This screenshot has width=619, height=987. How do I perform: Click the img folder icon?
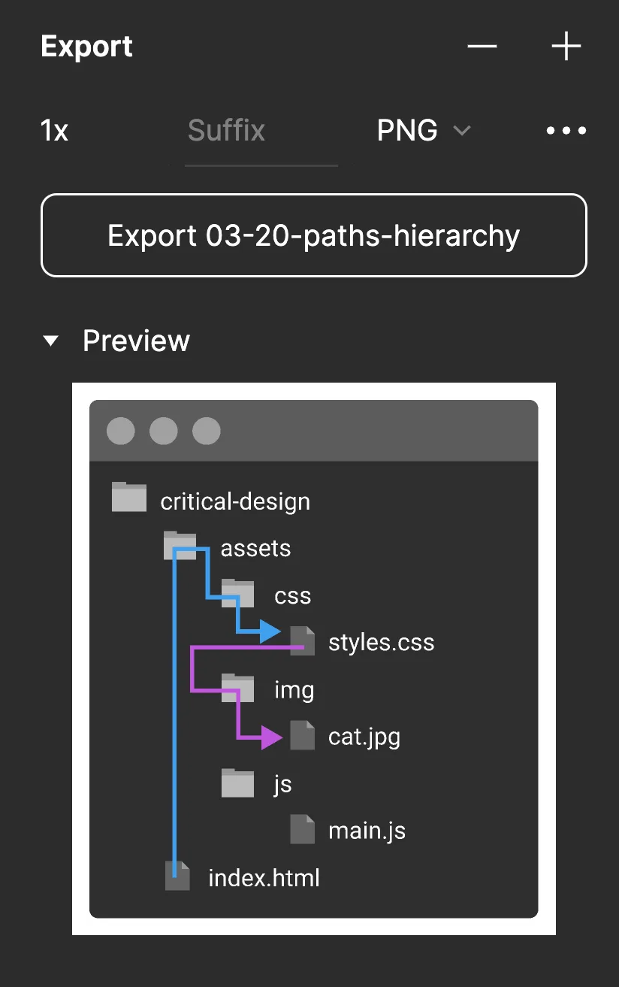pyautogui.click(x=237, y=686)
